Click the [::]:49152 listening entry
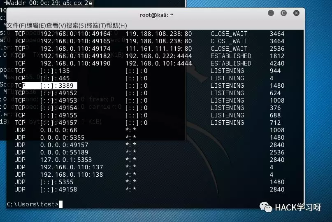The width and height of the screenshot is (332, 222). click(x=59, y=93)
